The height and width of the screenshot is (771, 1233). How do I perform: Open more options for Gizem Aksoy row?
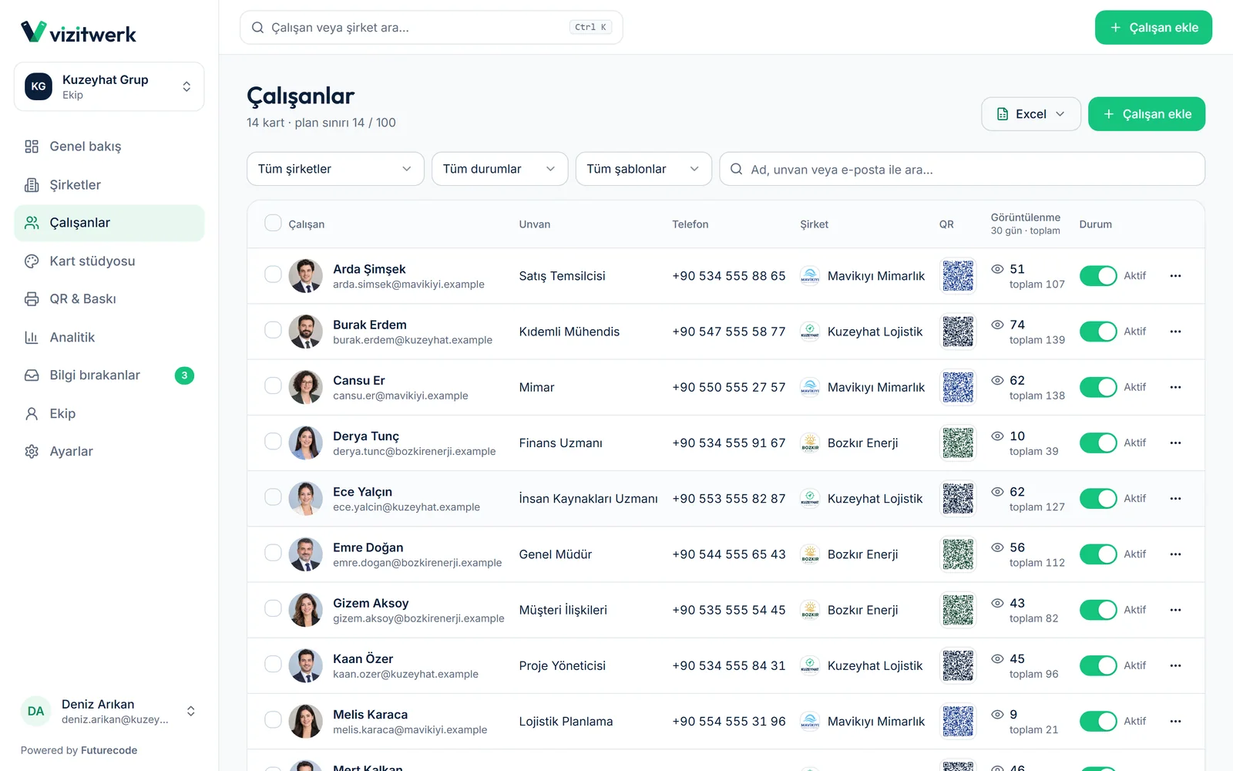pos(1175,610)
